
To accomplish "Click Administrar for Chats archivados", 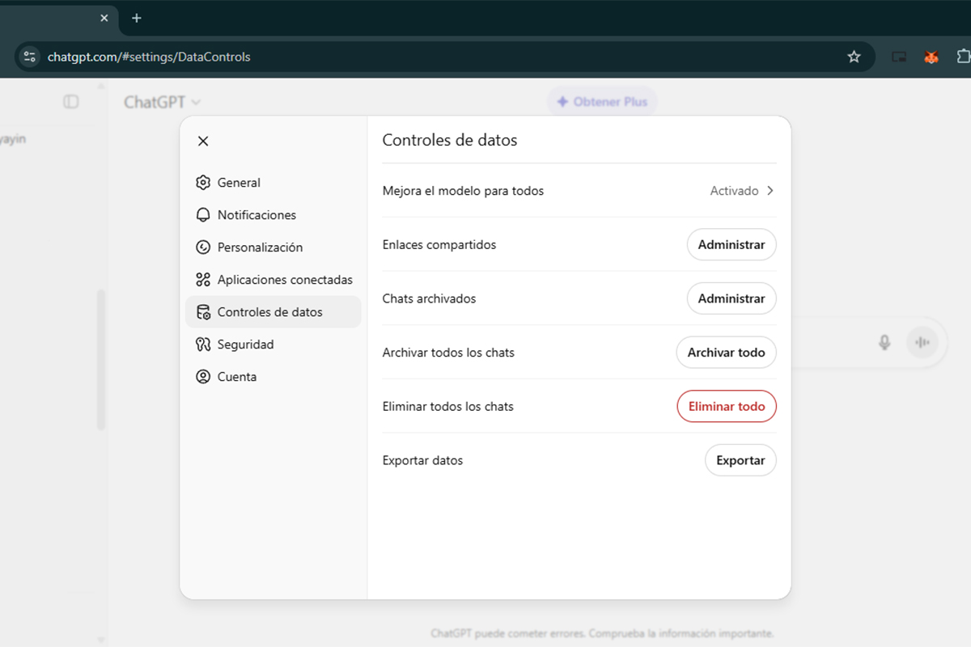I will [x=731, y=298].
